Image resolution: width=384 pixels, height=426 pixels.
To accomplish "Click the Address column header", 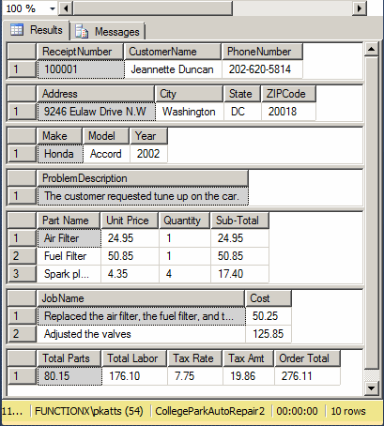I will 96,94.
